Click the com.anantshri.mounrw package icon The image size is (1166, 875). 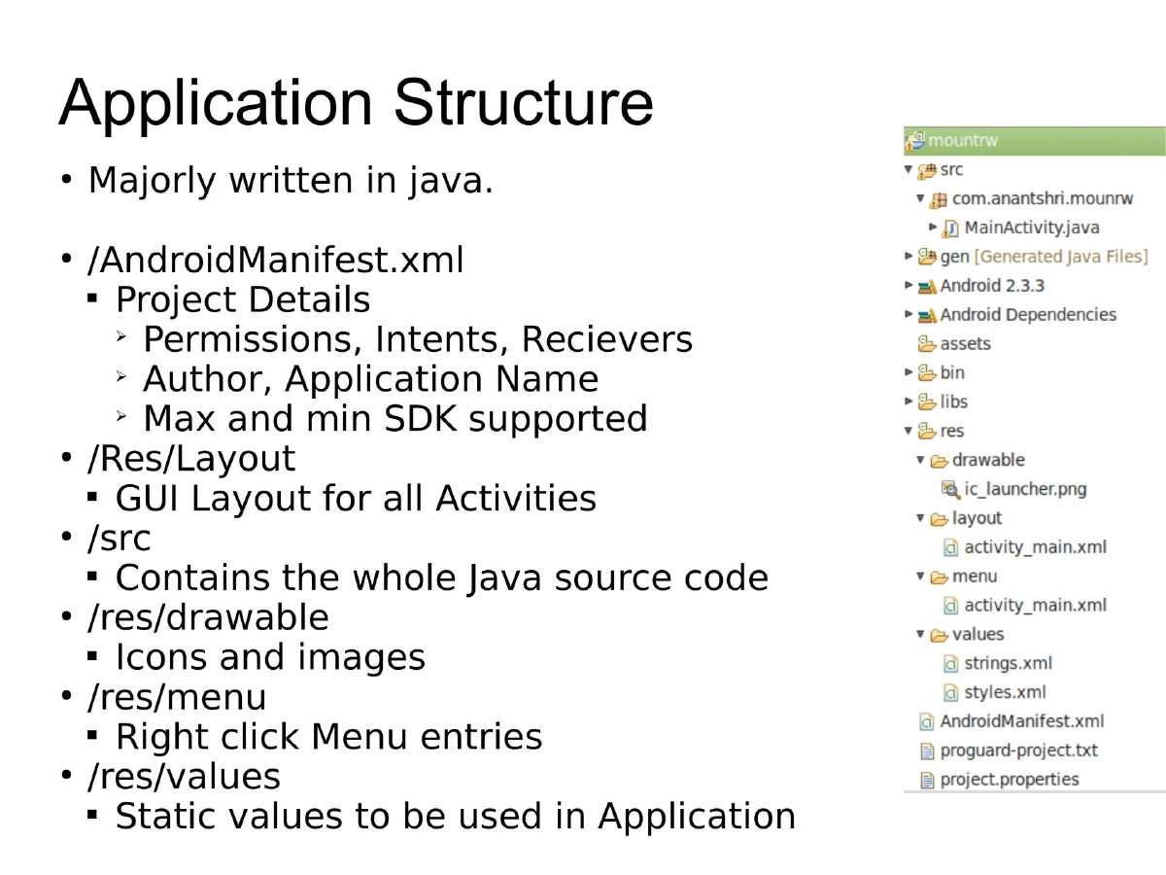[x=940, y=198]
